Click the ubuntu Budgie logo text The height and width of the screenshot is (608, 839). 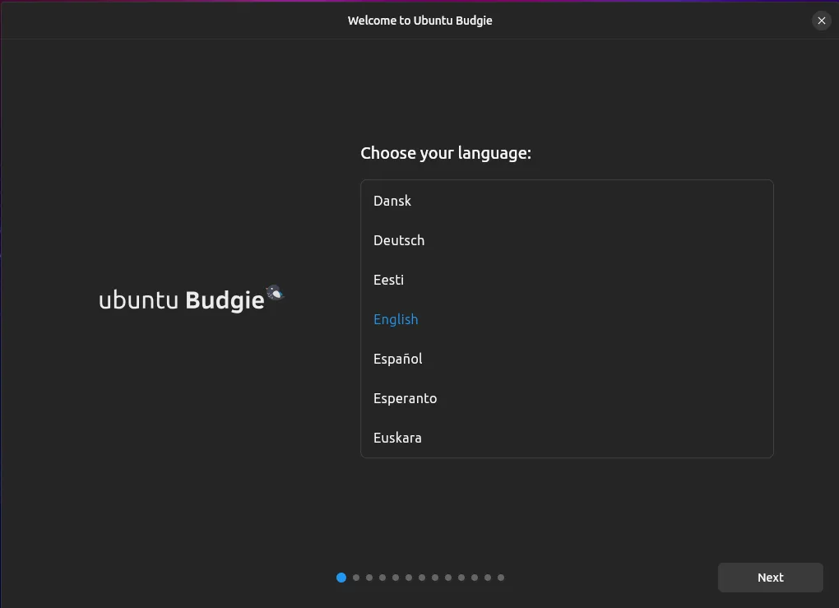181,301
